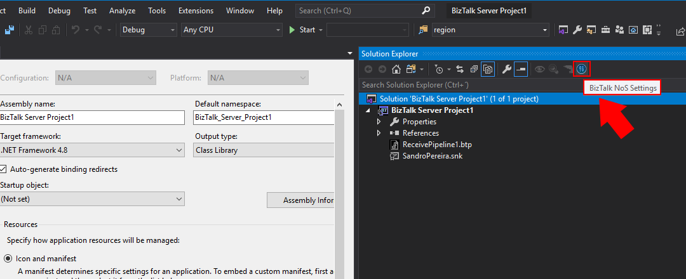Image resolution: width=686 pixels, height=279 pixels.
Task: Expand the Properties node
Action: pos(379,122)
